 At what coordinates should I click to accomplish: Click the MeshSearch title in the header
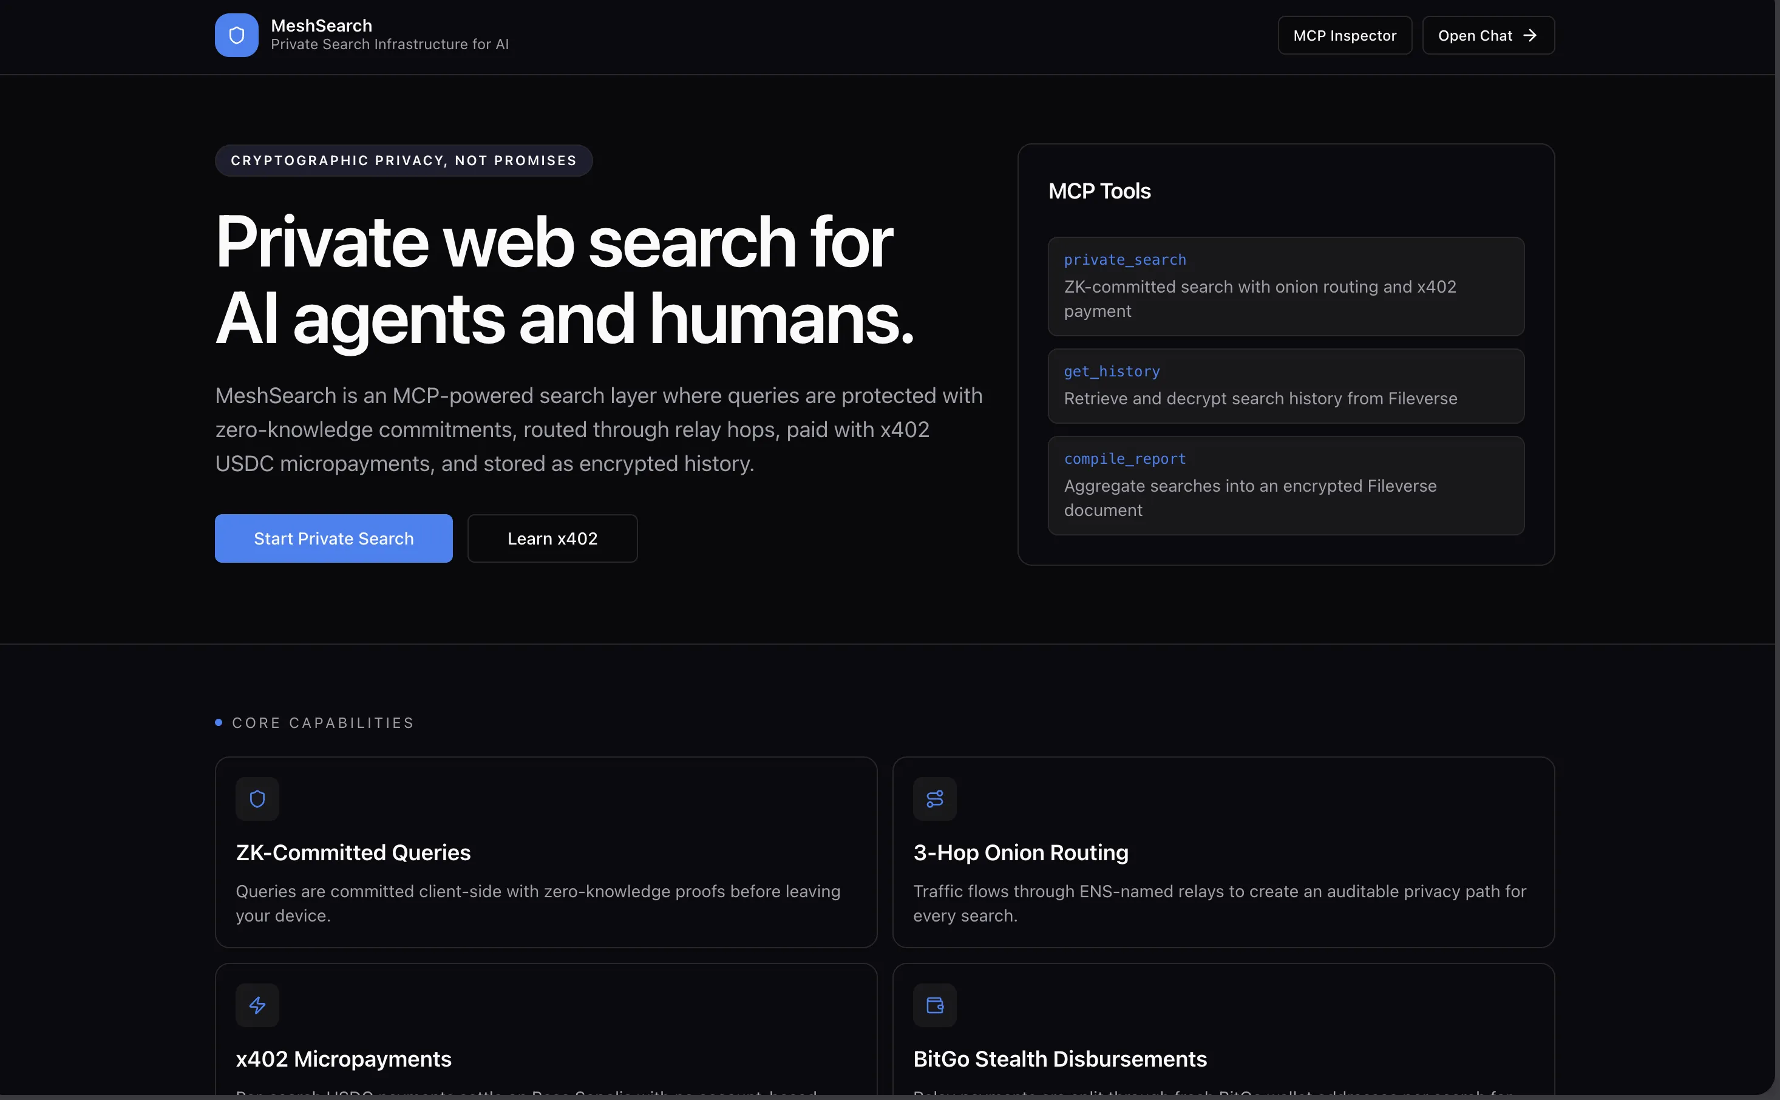click(x=321, y=25)
